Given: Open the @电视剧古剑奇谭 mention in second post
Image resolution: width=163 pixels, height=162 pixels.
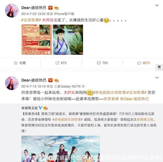Looking at the screenshot, I should pos(110,92).
